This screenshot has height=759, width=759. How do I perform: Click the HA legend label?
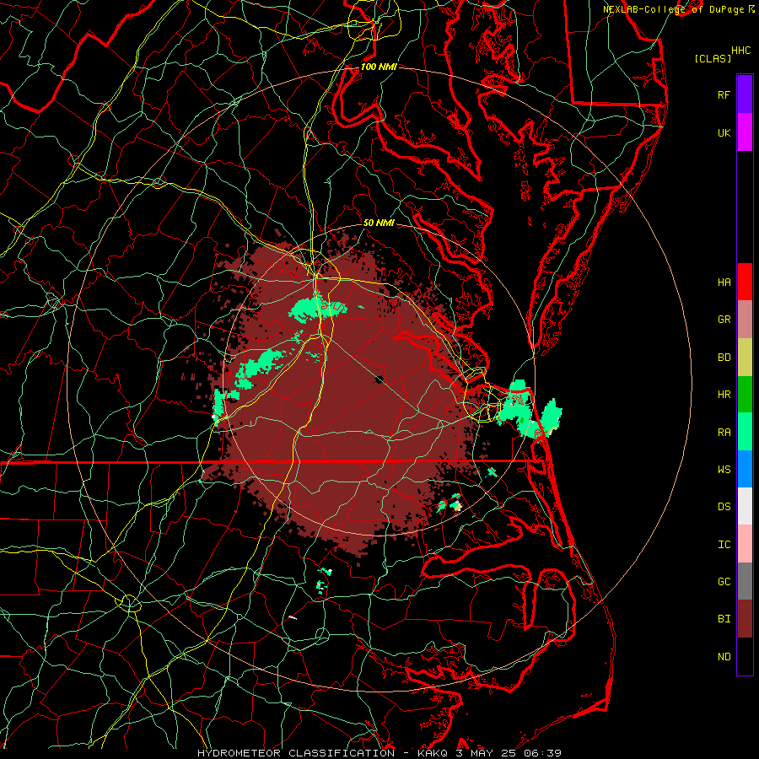click(724, 282)
